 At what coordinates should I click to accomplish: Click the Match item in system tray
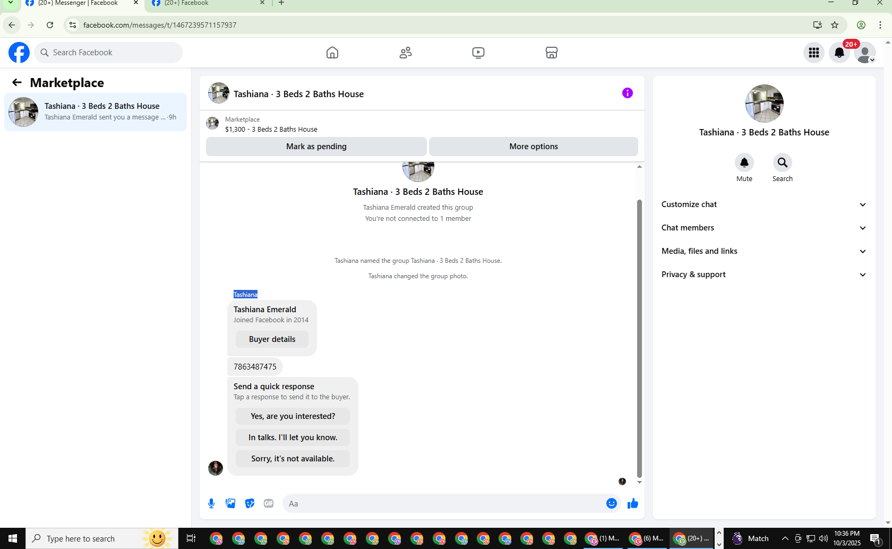(x=750, y=538)
